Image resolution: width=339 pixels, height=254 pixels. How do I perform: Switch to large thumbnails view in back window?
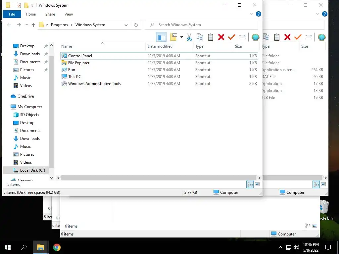tap(323, 184)
